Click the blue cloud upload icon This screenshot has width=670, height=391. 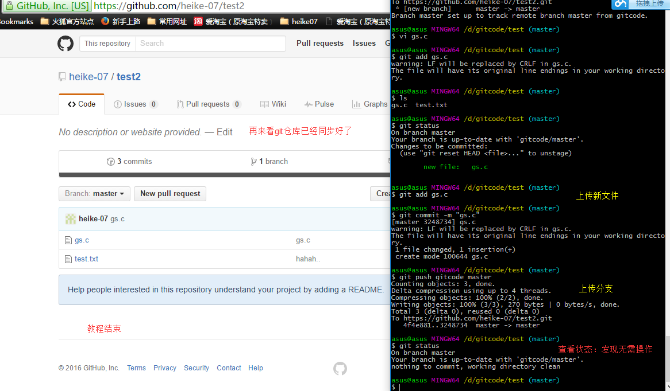620,4
